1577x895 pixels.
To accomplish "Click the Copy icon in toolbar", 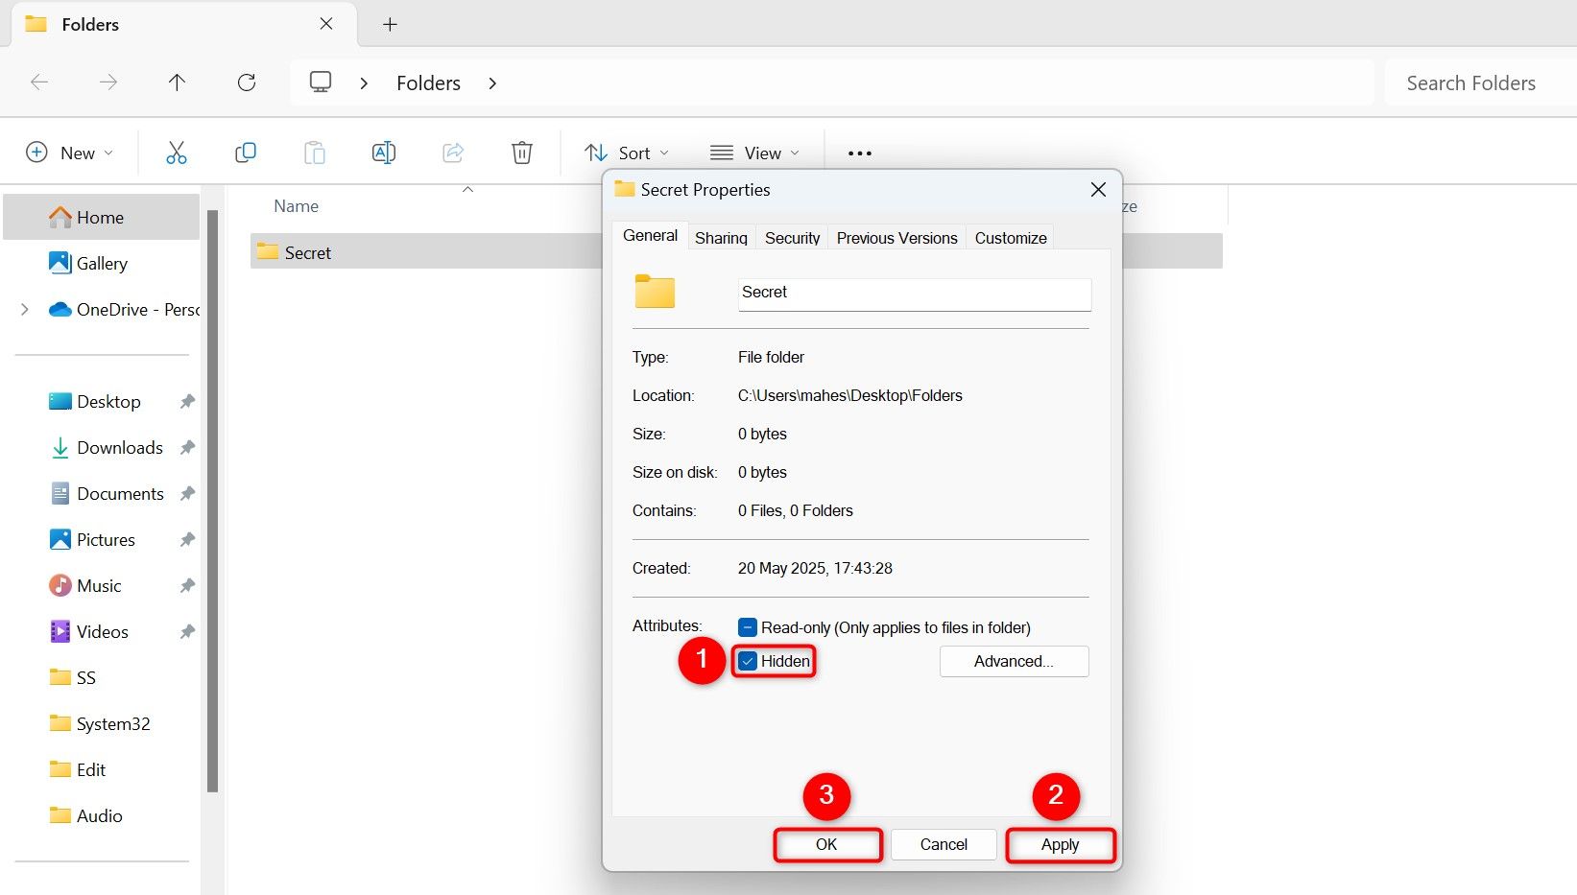I will 246,153.
